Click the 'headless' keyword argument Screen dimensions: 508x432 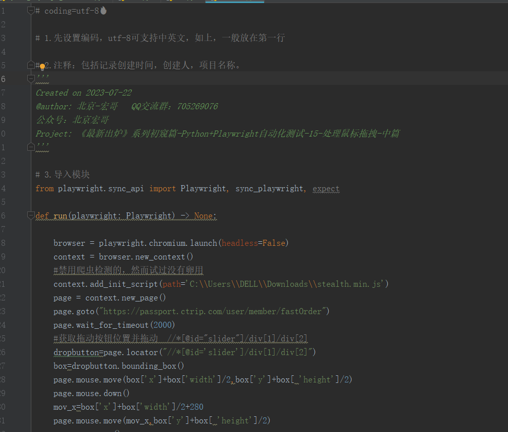[240, 243]
